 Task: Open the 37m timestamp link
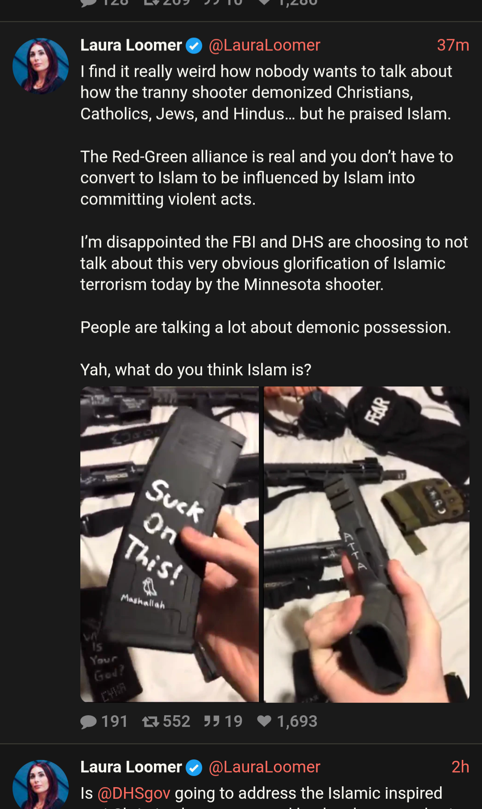click(x=453, y=45)
